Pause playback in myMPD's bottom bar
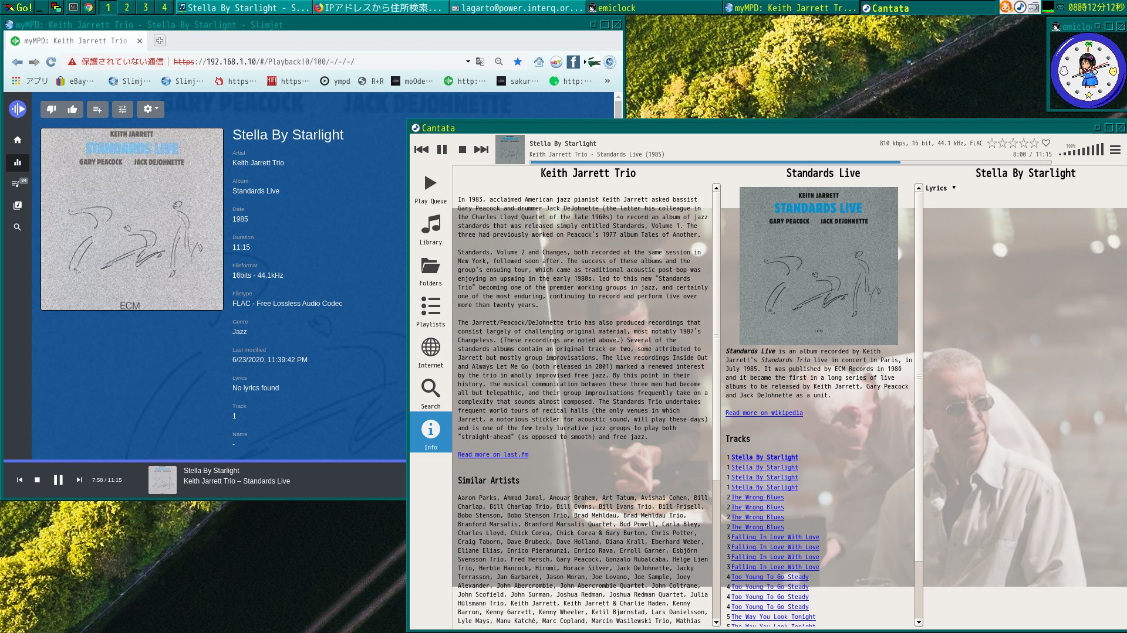Screen dimensions: 1127x633 tap(58, 479)
